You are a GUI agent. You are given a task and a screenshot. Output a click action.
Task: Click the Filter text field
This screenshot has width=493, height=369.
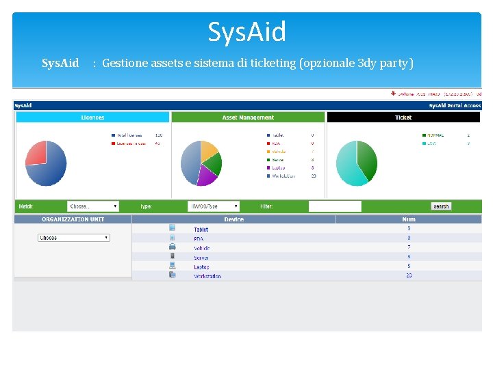335,206
